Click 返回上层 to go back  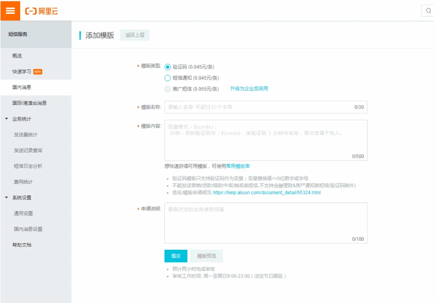[135, 35]
